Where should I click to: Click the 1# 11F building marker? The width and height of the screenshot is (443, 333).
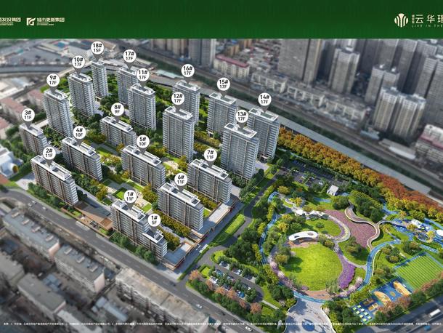point(130,196)
